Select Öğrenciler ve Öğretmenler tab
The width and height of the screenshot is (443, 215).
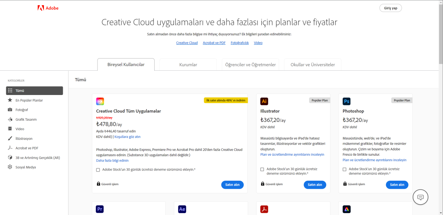tap(250, 64)
